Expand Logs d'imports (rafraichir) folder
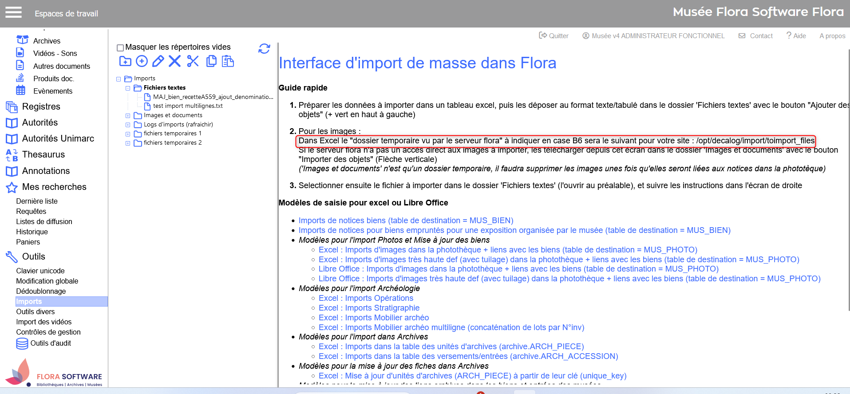 click(x=128, y=125)
